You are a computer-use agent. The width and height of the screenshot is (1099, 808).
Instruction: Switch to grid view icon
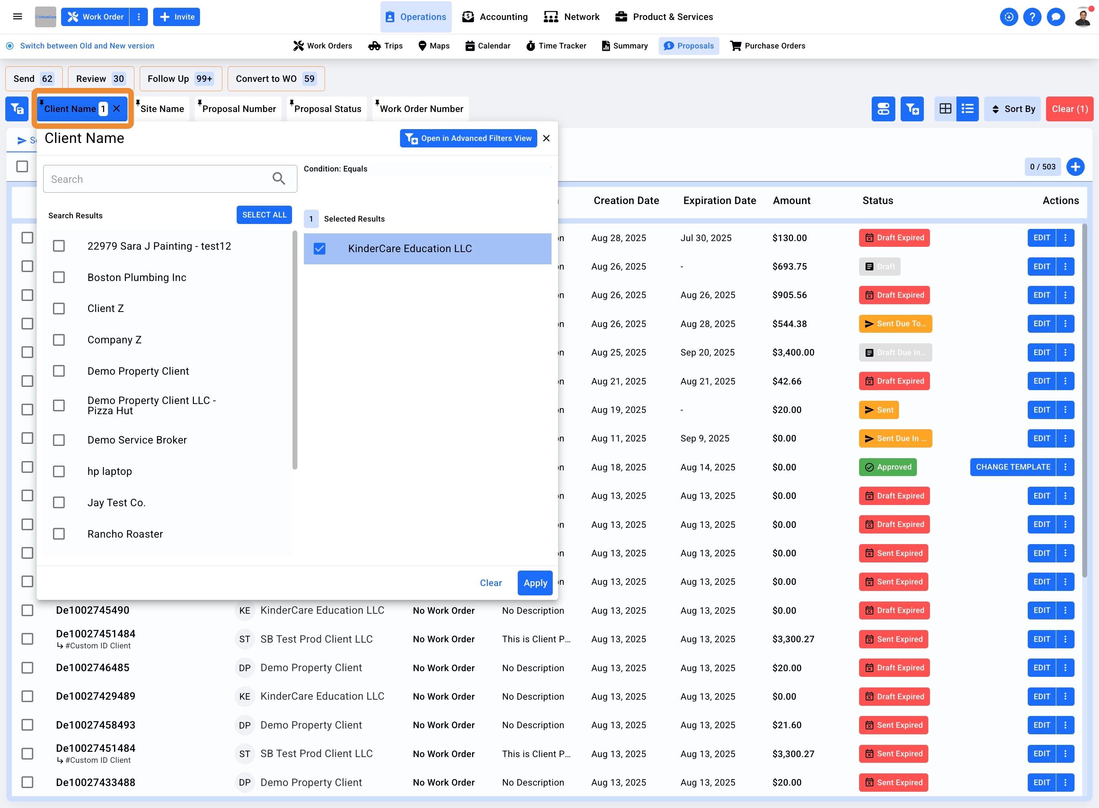[x=945, y=109]
